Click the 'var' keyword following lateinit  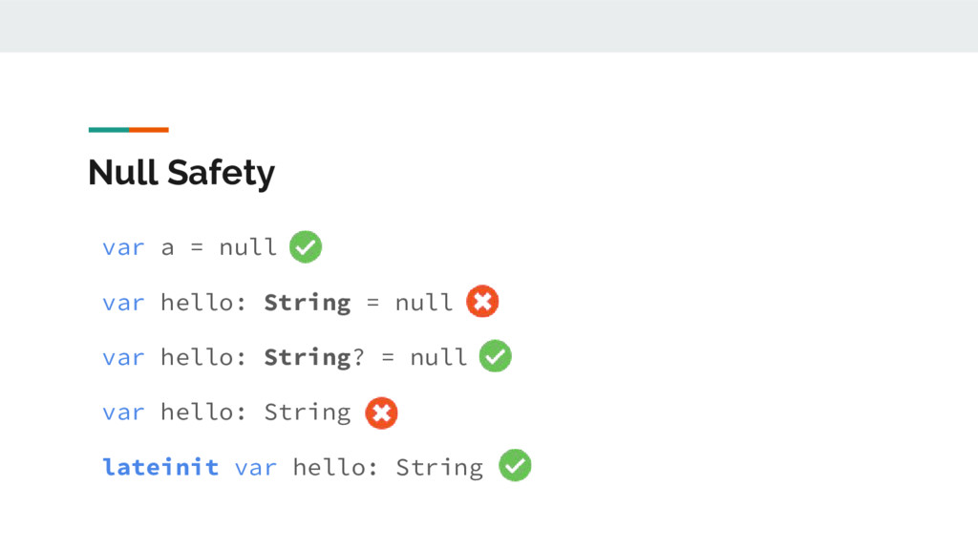(x=256, y=468)
